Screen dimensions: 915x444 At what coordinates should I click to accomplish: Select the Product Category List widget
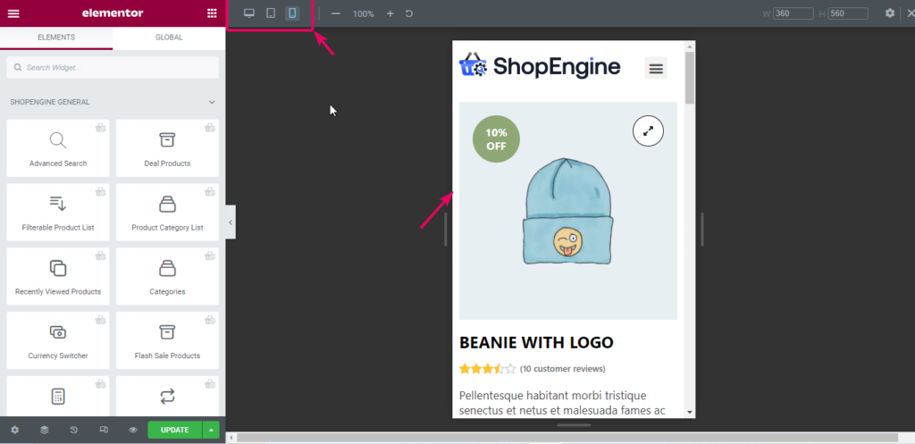(x=167, y=213)
